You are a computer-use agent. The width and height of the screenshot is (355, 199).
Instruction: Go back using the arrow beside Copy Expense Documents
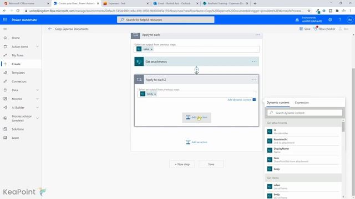tap(50, 29)
